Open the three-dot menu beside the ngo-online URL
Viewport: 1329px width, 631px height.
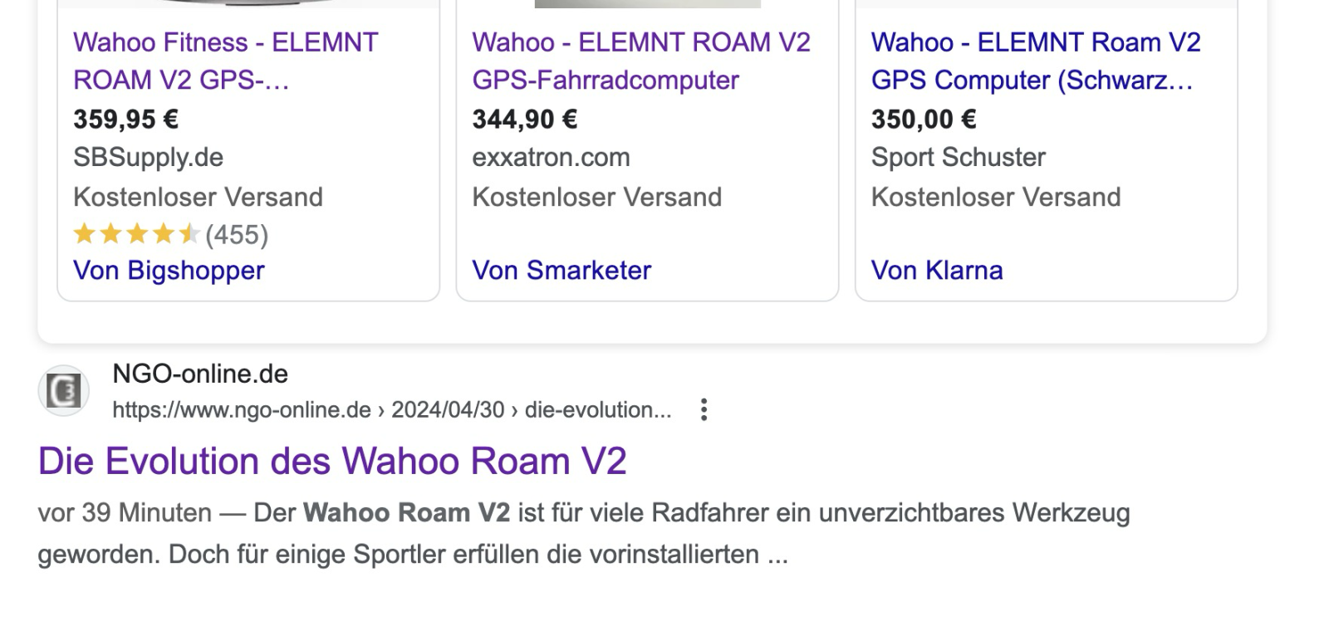point(704,410)
